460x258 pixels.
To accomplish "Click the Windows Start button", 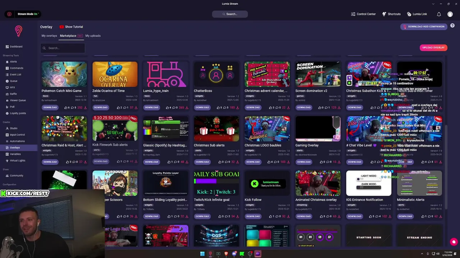I will pyautogui.click(x=202, y=254).
